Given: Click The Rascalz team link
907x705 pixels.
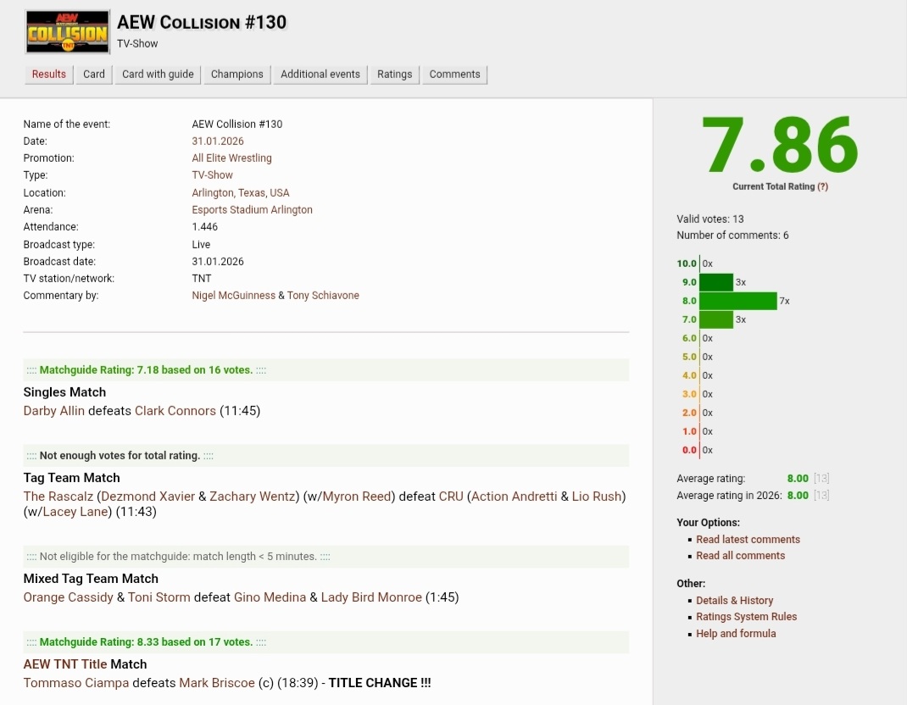Looking at the screenshot, I should pyautogui.click(x=58, y=497).
